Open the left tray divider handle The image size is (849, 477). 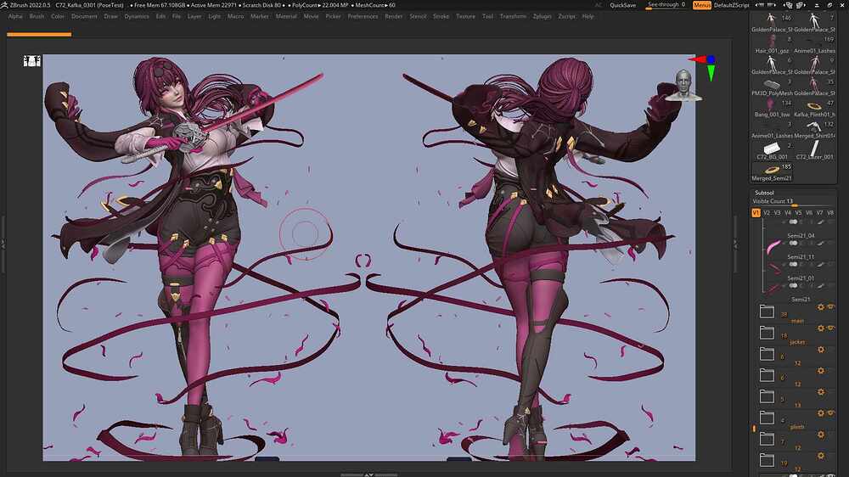(3, 244)
